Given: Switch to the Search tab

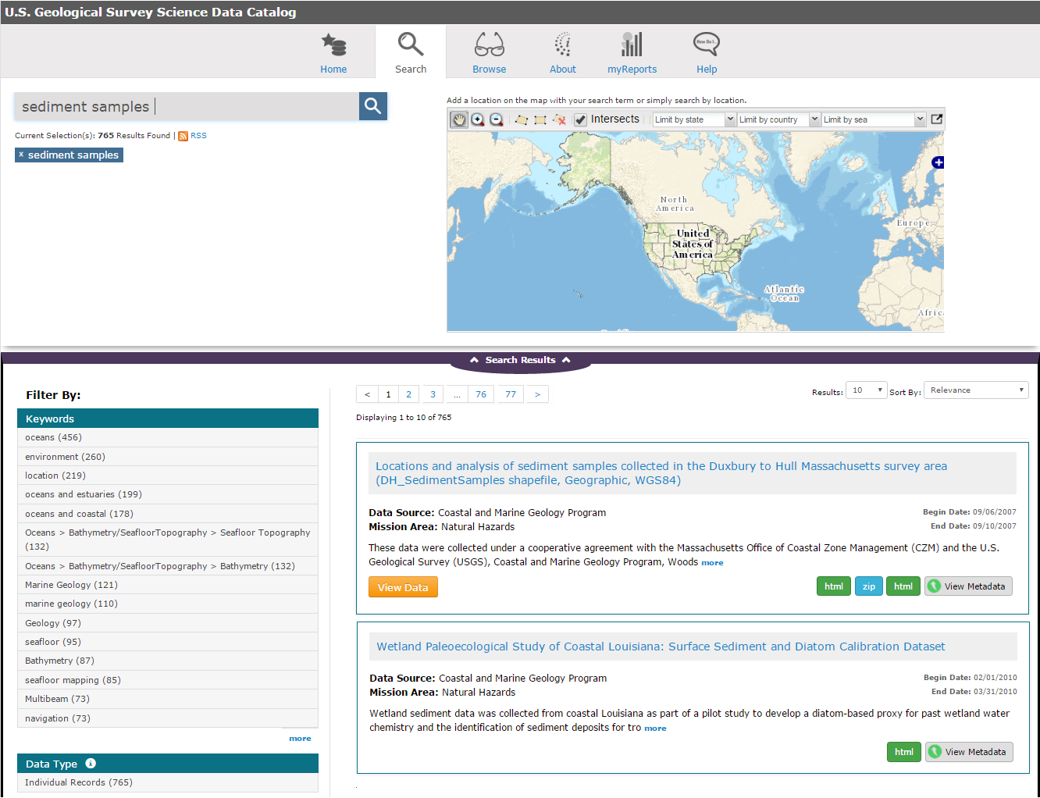Looking at the screenshot, I should [411, 52].
